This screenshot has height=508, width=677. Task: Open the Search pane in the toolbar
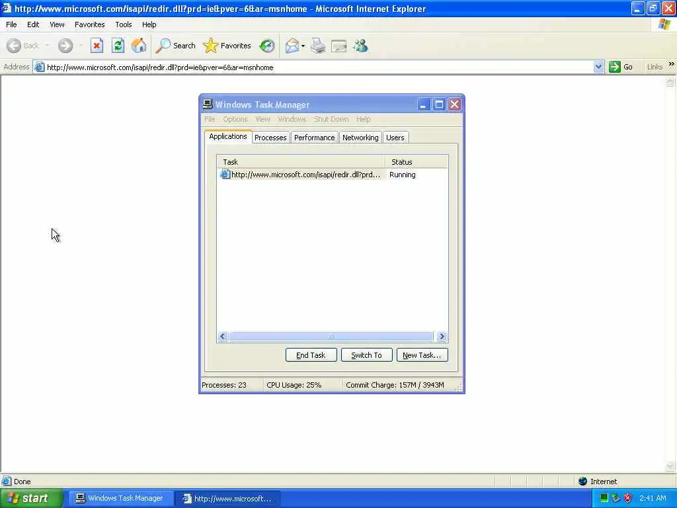[176, 46]
